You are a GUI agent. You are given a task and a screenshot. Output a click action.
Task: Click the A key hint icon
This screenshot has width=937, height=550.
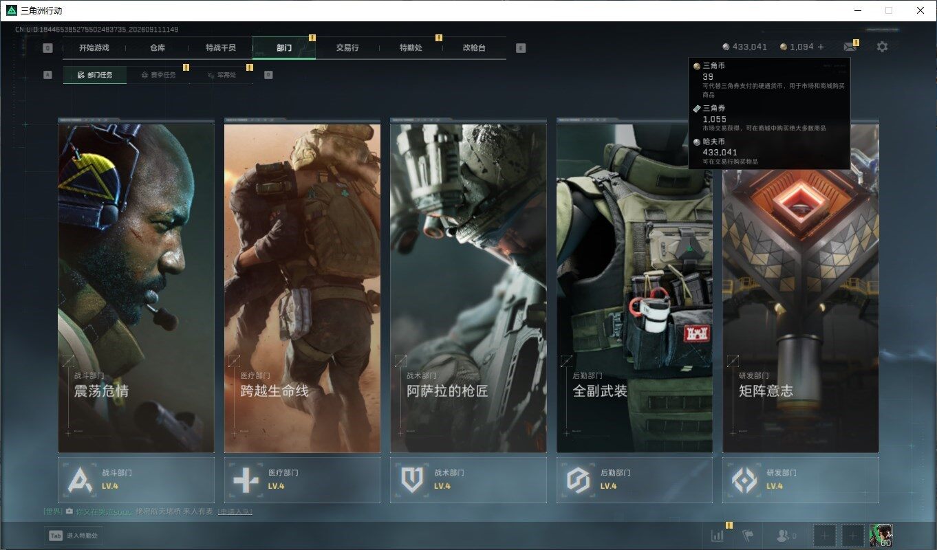47,75
